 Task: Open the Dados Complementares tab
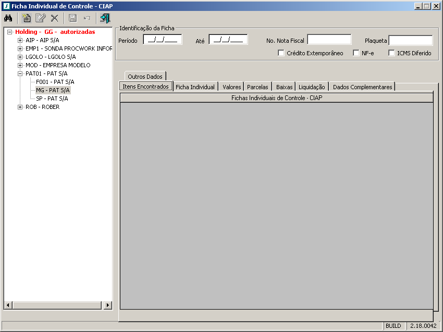[x=362, y=87]
